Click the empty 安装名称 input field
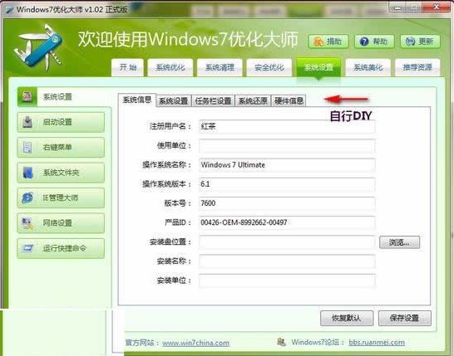454x356 pixels. tap(287, 261)
